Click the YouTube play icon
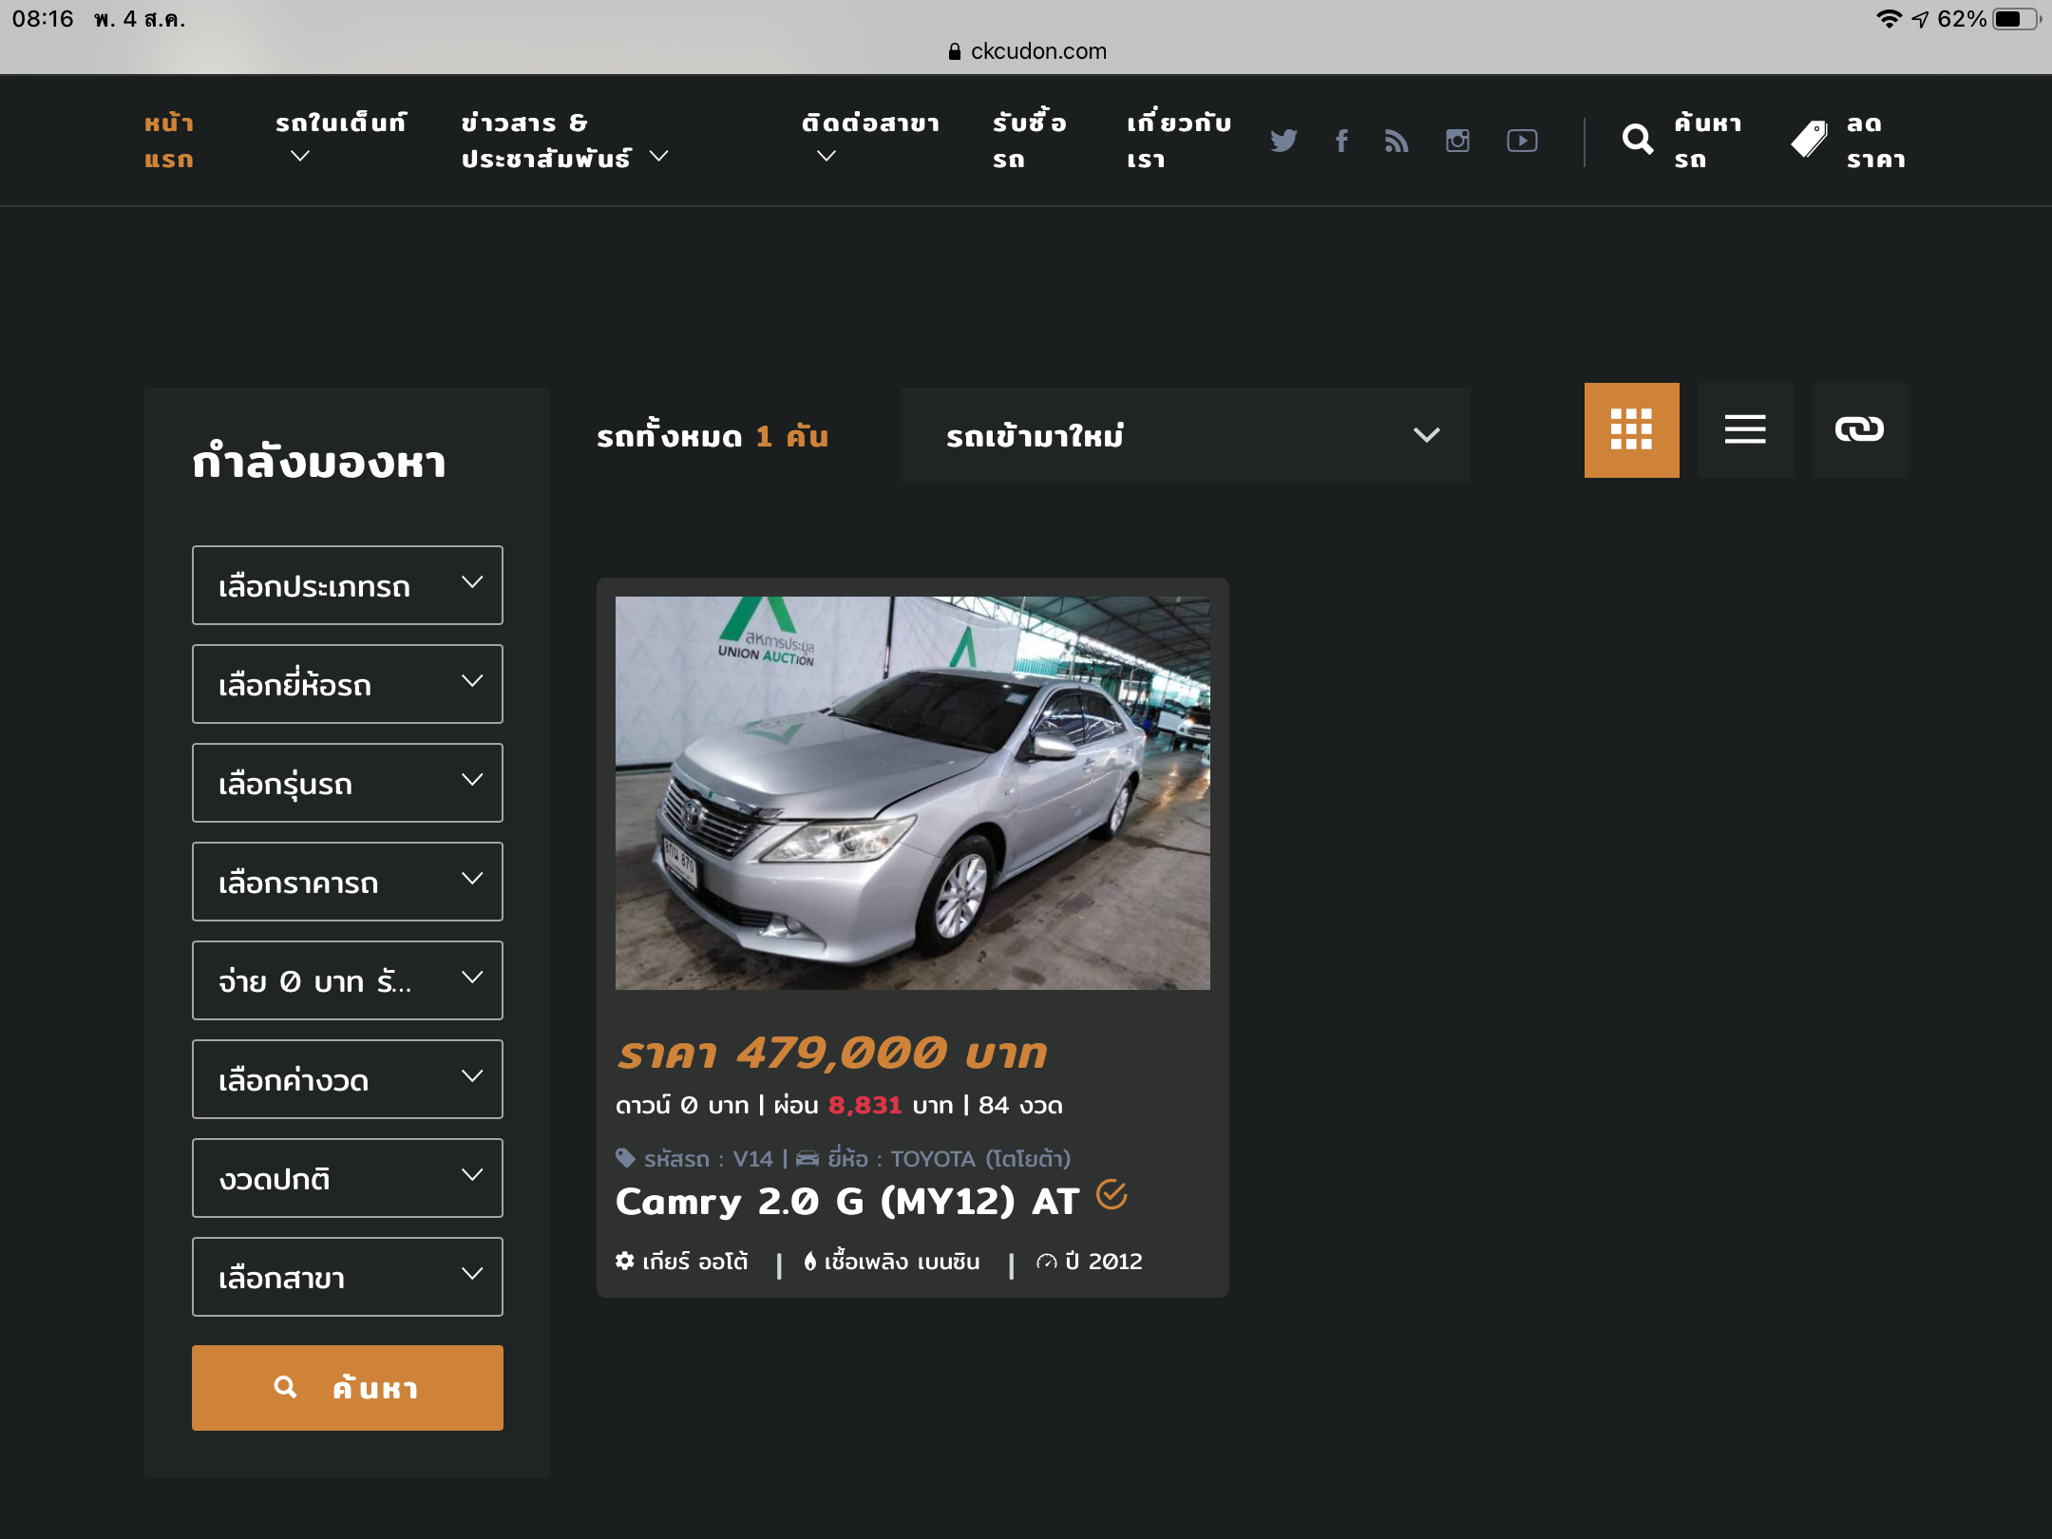 coord(1522,141)
